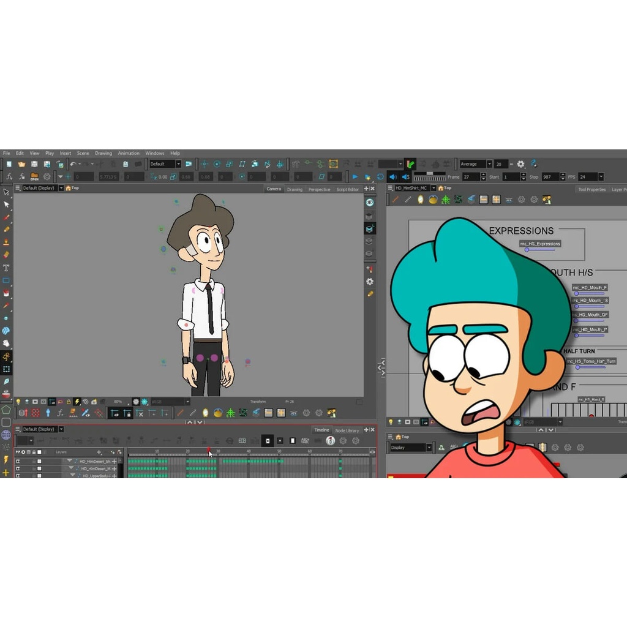Viewport: 627px width, 627px height.
Task: Click the Save scene icon
Action: tap(34, 164)
